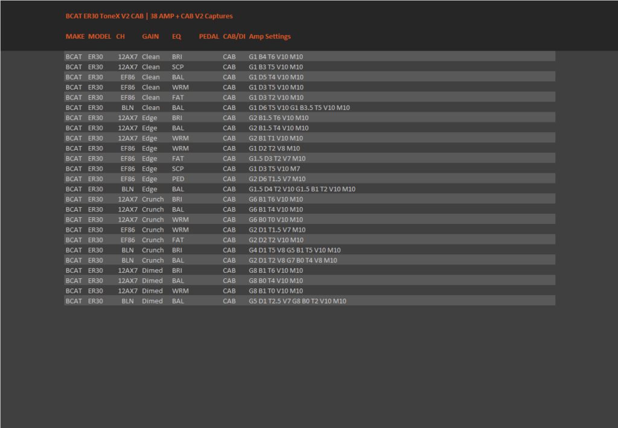Viewport: 618px width, 428px height.
Task: Click EF86 in the G1 D2 T2 V8 row
Action: coord(128,149)
